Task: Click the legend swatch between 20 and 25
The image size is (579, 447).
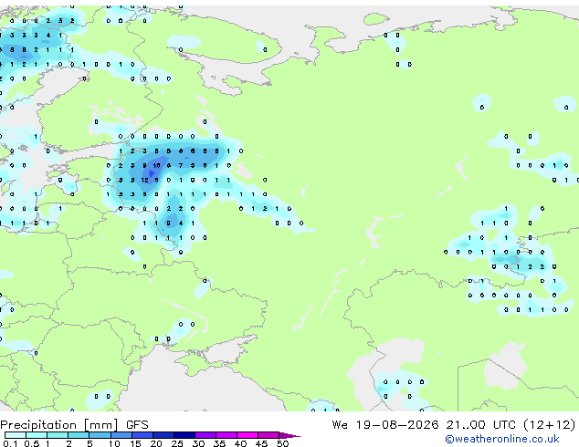Action: (x=163, y=435)
